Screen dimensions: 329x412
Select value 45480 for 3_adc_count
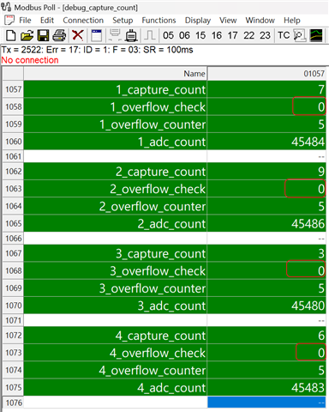click(266, 306)
